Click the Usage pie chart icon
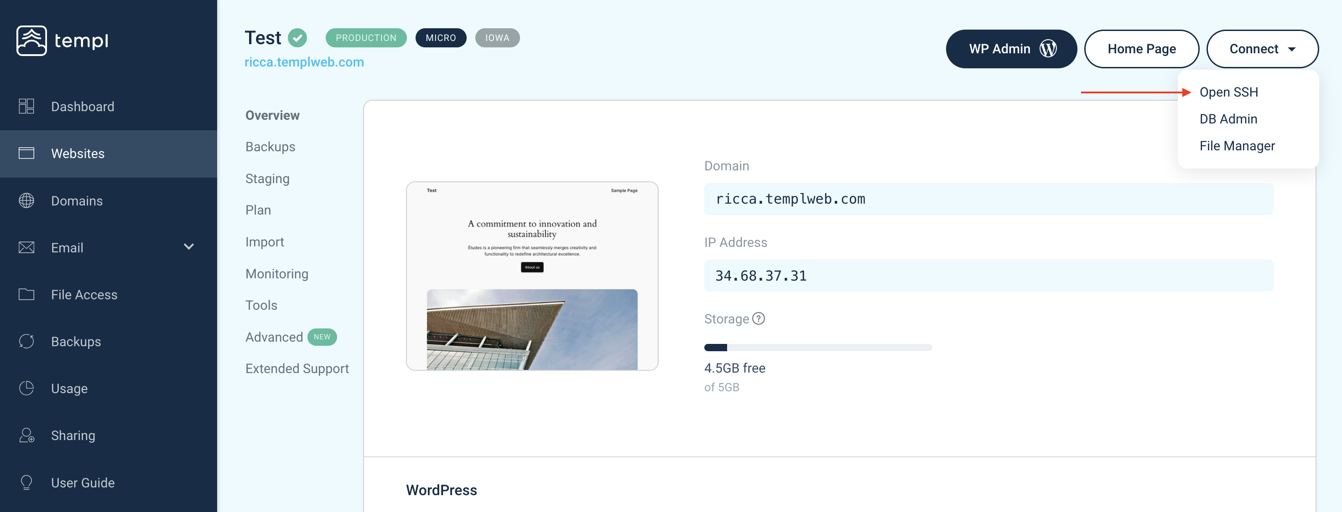The height and width of the screenshot is (512, 1342). click(26, 388)
